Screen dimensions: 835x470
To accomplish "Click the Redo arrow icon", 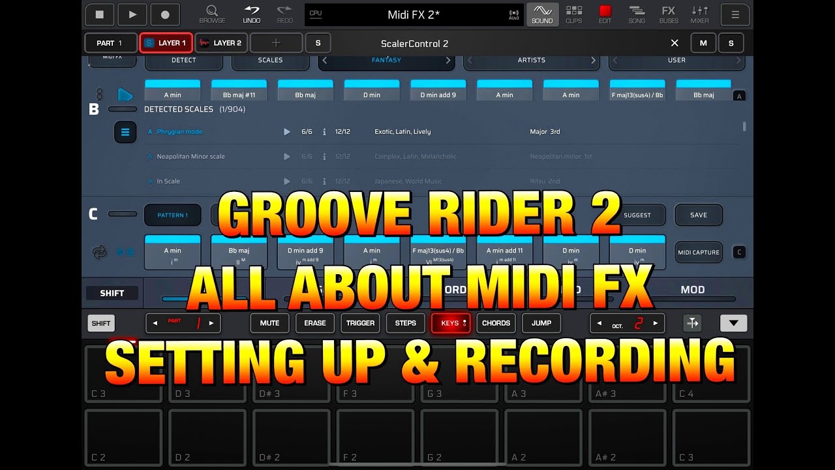I will pos(284,14).
